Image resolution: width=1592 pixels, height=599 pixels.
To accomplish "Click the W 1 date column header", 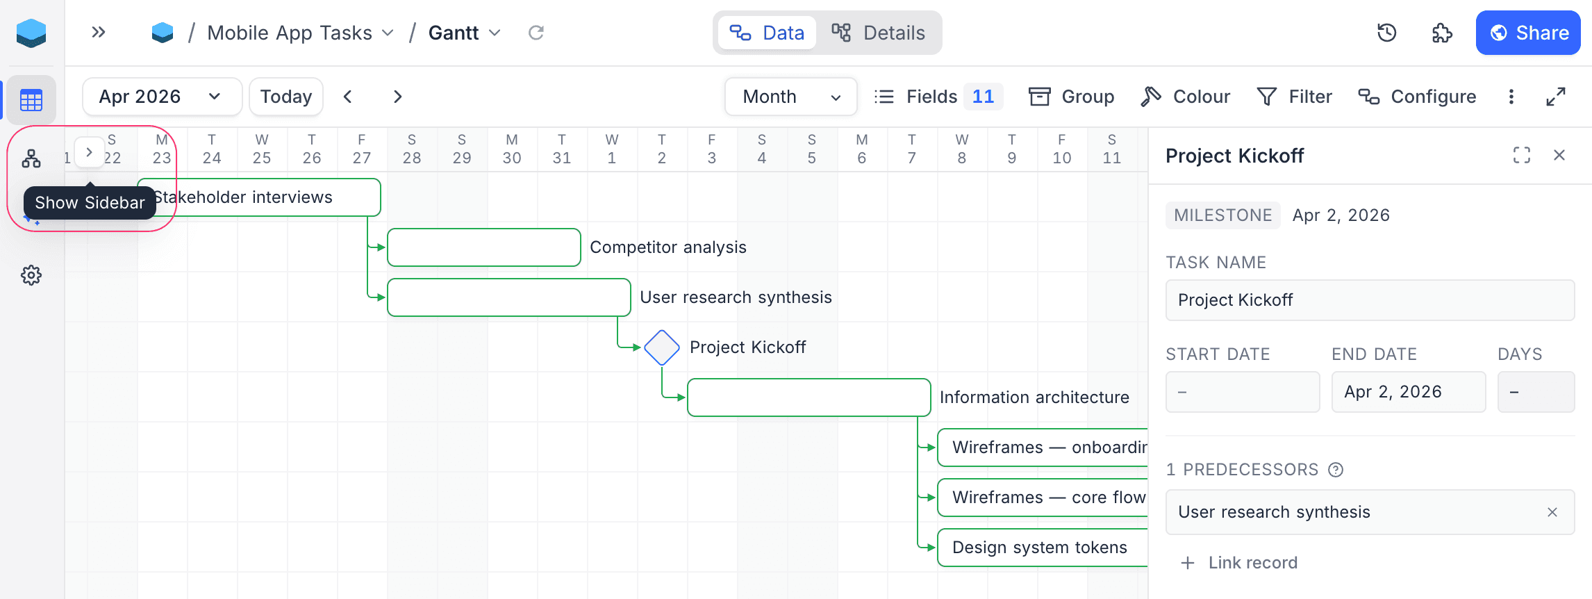I will 612,149.
